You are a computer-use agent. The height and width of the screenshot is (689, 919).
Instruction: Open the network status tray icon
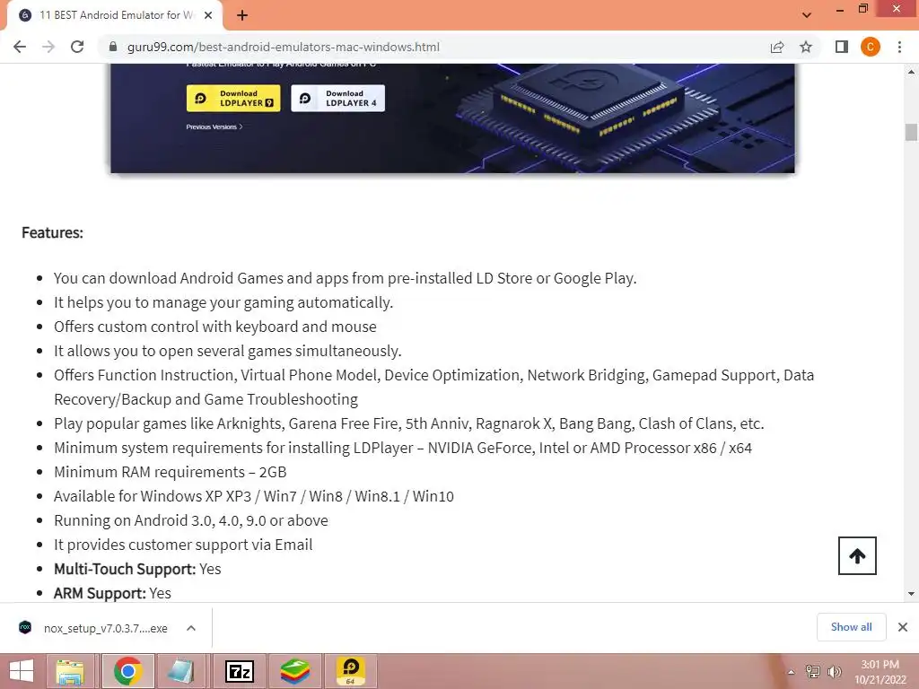click(813, 671)
